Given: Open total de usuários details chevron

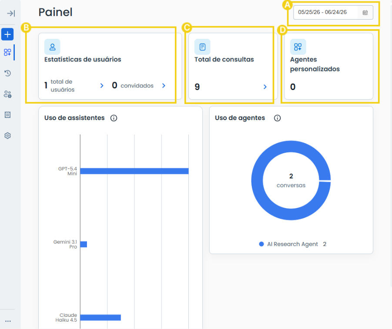Looking at the screenshot, I should point(102,86).
